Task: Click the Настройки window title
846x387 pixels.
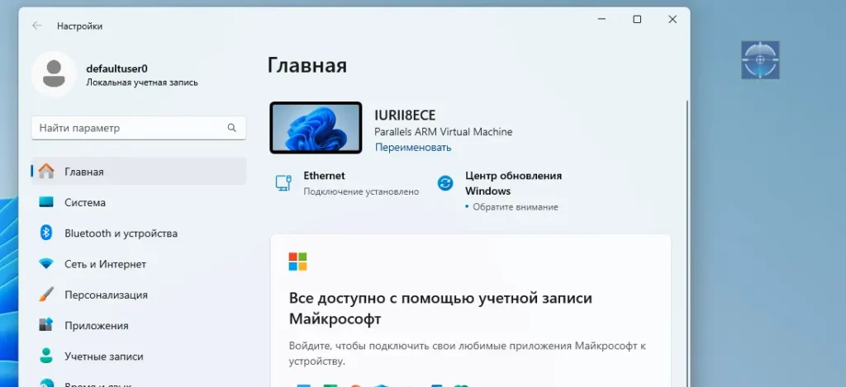Action: click(79, 26)
